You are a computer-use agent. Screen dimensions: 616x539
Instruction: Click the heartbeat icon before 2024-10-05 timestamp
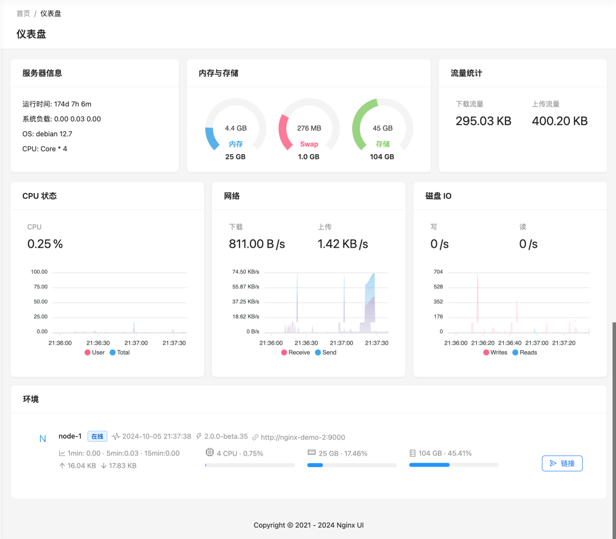click(115, 436)
